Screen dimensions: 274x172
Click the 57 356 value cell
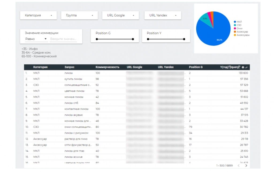tap(244, 79)
